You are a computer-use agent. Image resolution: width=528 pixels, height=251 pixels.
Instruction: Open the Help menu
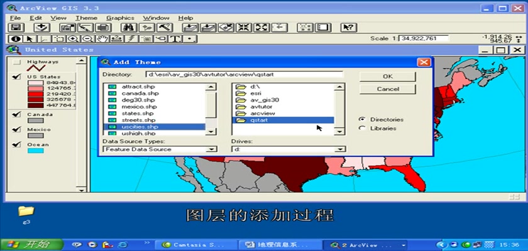coord(185,18)
